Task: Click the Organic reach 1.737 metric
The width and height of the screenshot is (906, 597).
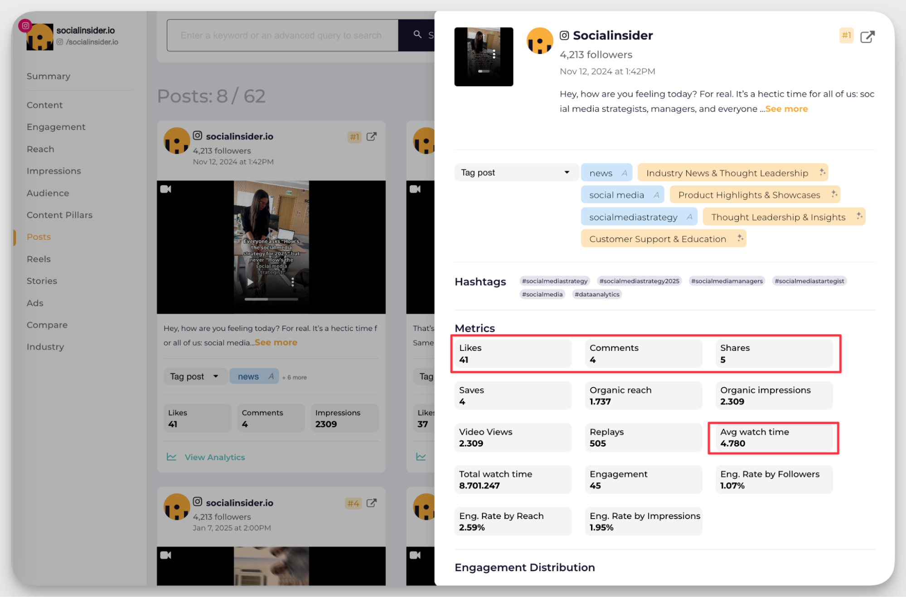Action: (643, 395)
